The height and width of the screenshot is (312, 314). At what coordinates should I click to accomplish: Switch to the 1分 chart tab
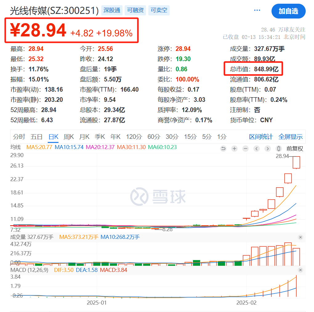(222, 137)
